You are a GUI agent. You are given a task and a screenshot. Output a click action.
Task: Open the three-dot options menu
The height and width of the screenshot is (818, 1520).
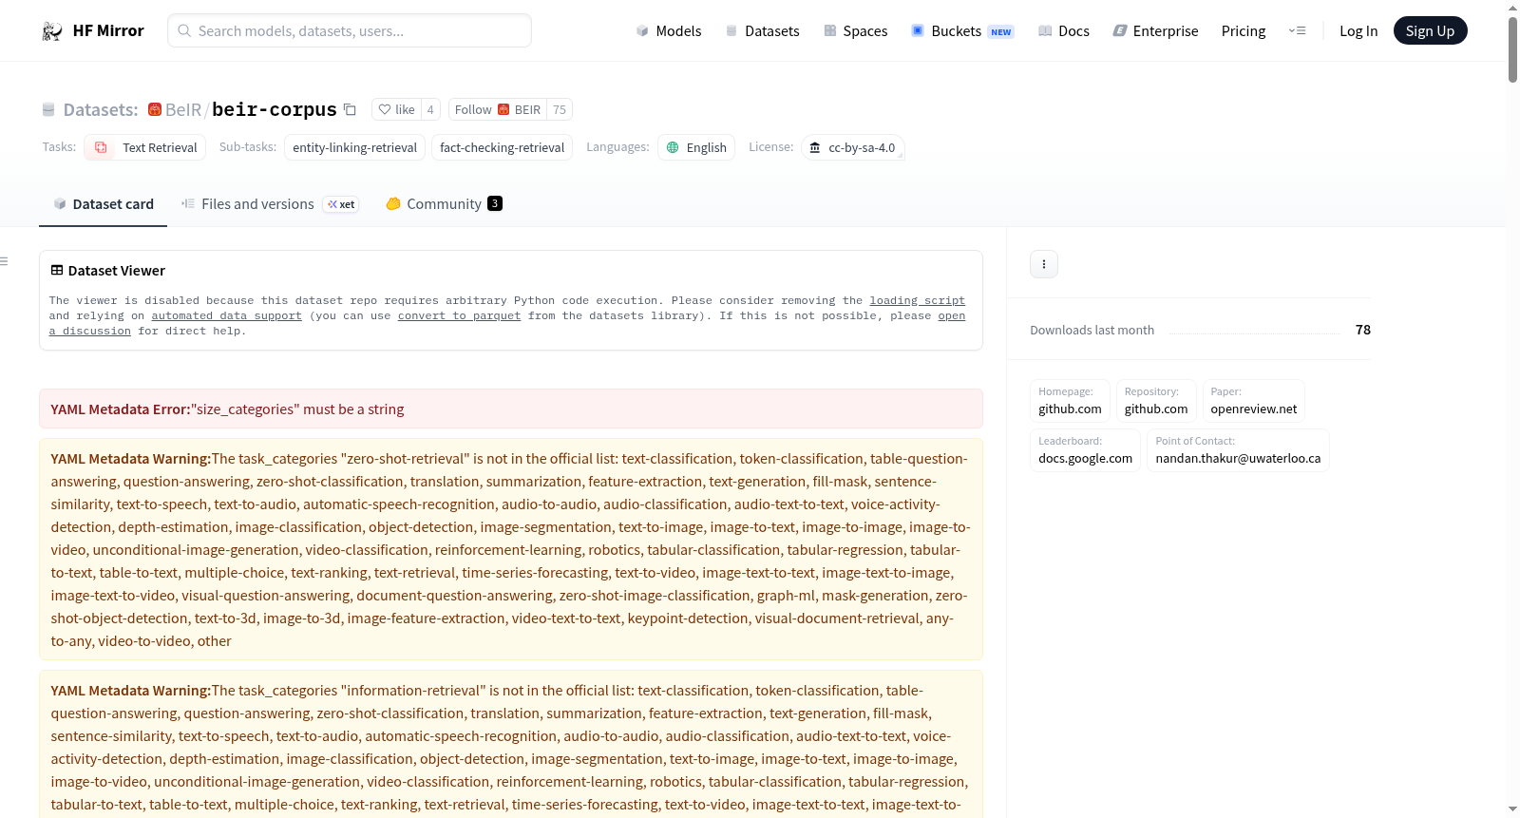click(1044, 264)
